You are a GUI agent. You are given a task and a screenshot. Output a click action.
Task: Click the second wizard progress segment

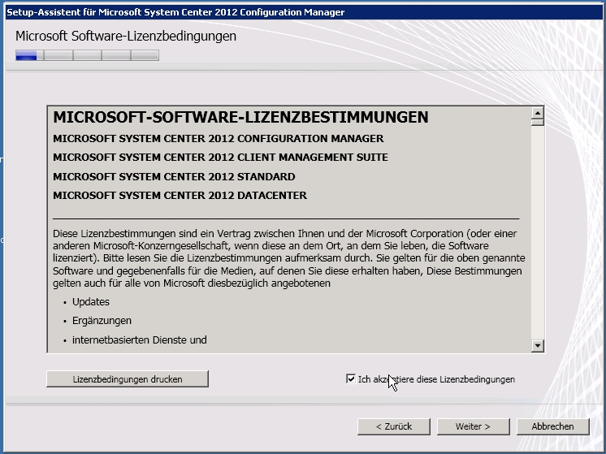pos(58,56)
